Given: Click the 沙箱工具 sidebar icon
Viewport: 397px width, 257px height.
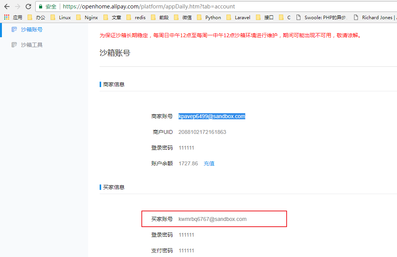Looking at the screenshot, I should (x=14, y=45).
